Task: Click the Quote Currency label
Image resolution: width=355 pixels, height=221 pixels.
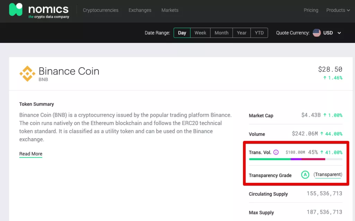Action: pyautogui.click(x=293, y=33)
